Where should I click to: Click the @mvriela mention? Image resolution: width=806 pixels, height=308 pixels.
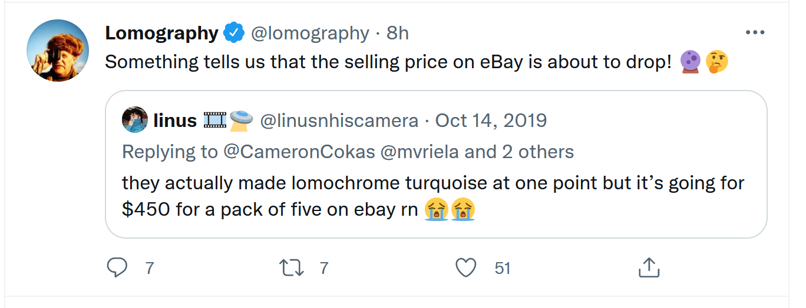tap(421, 152)
